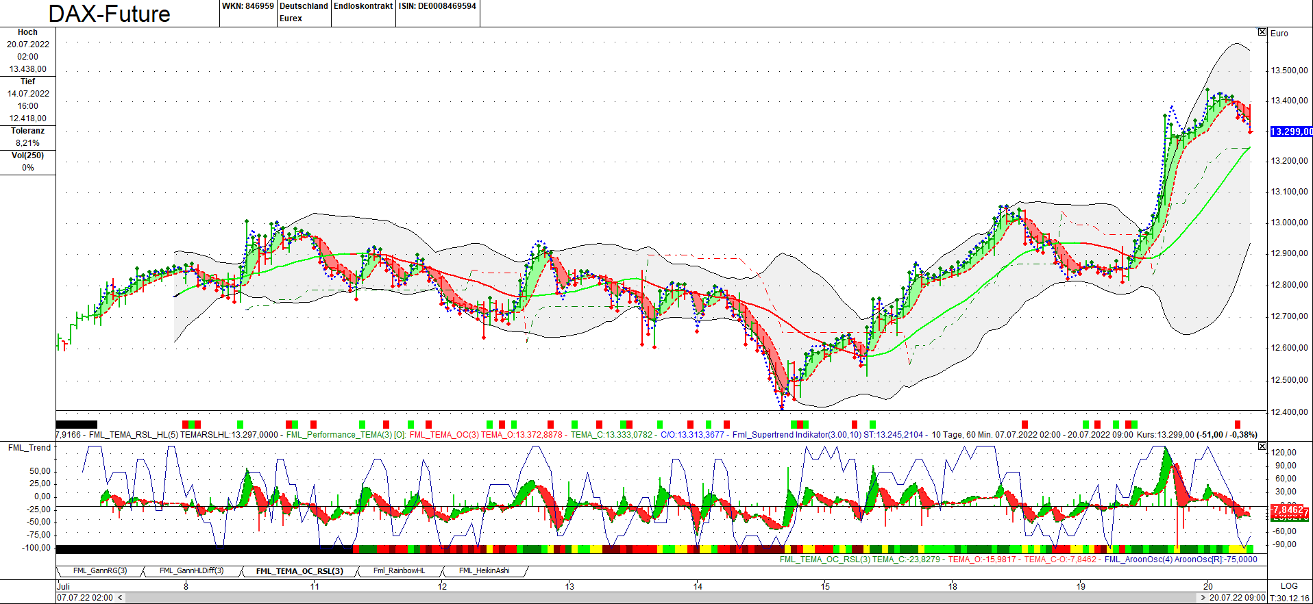Click the Toleranz label
Image resolution: width=1313 pixels, height=604 pixels.
[28, 131]
